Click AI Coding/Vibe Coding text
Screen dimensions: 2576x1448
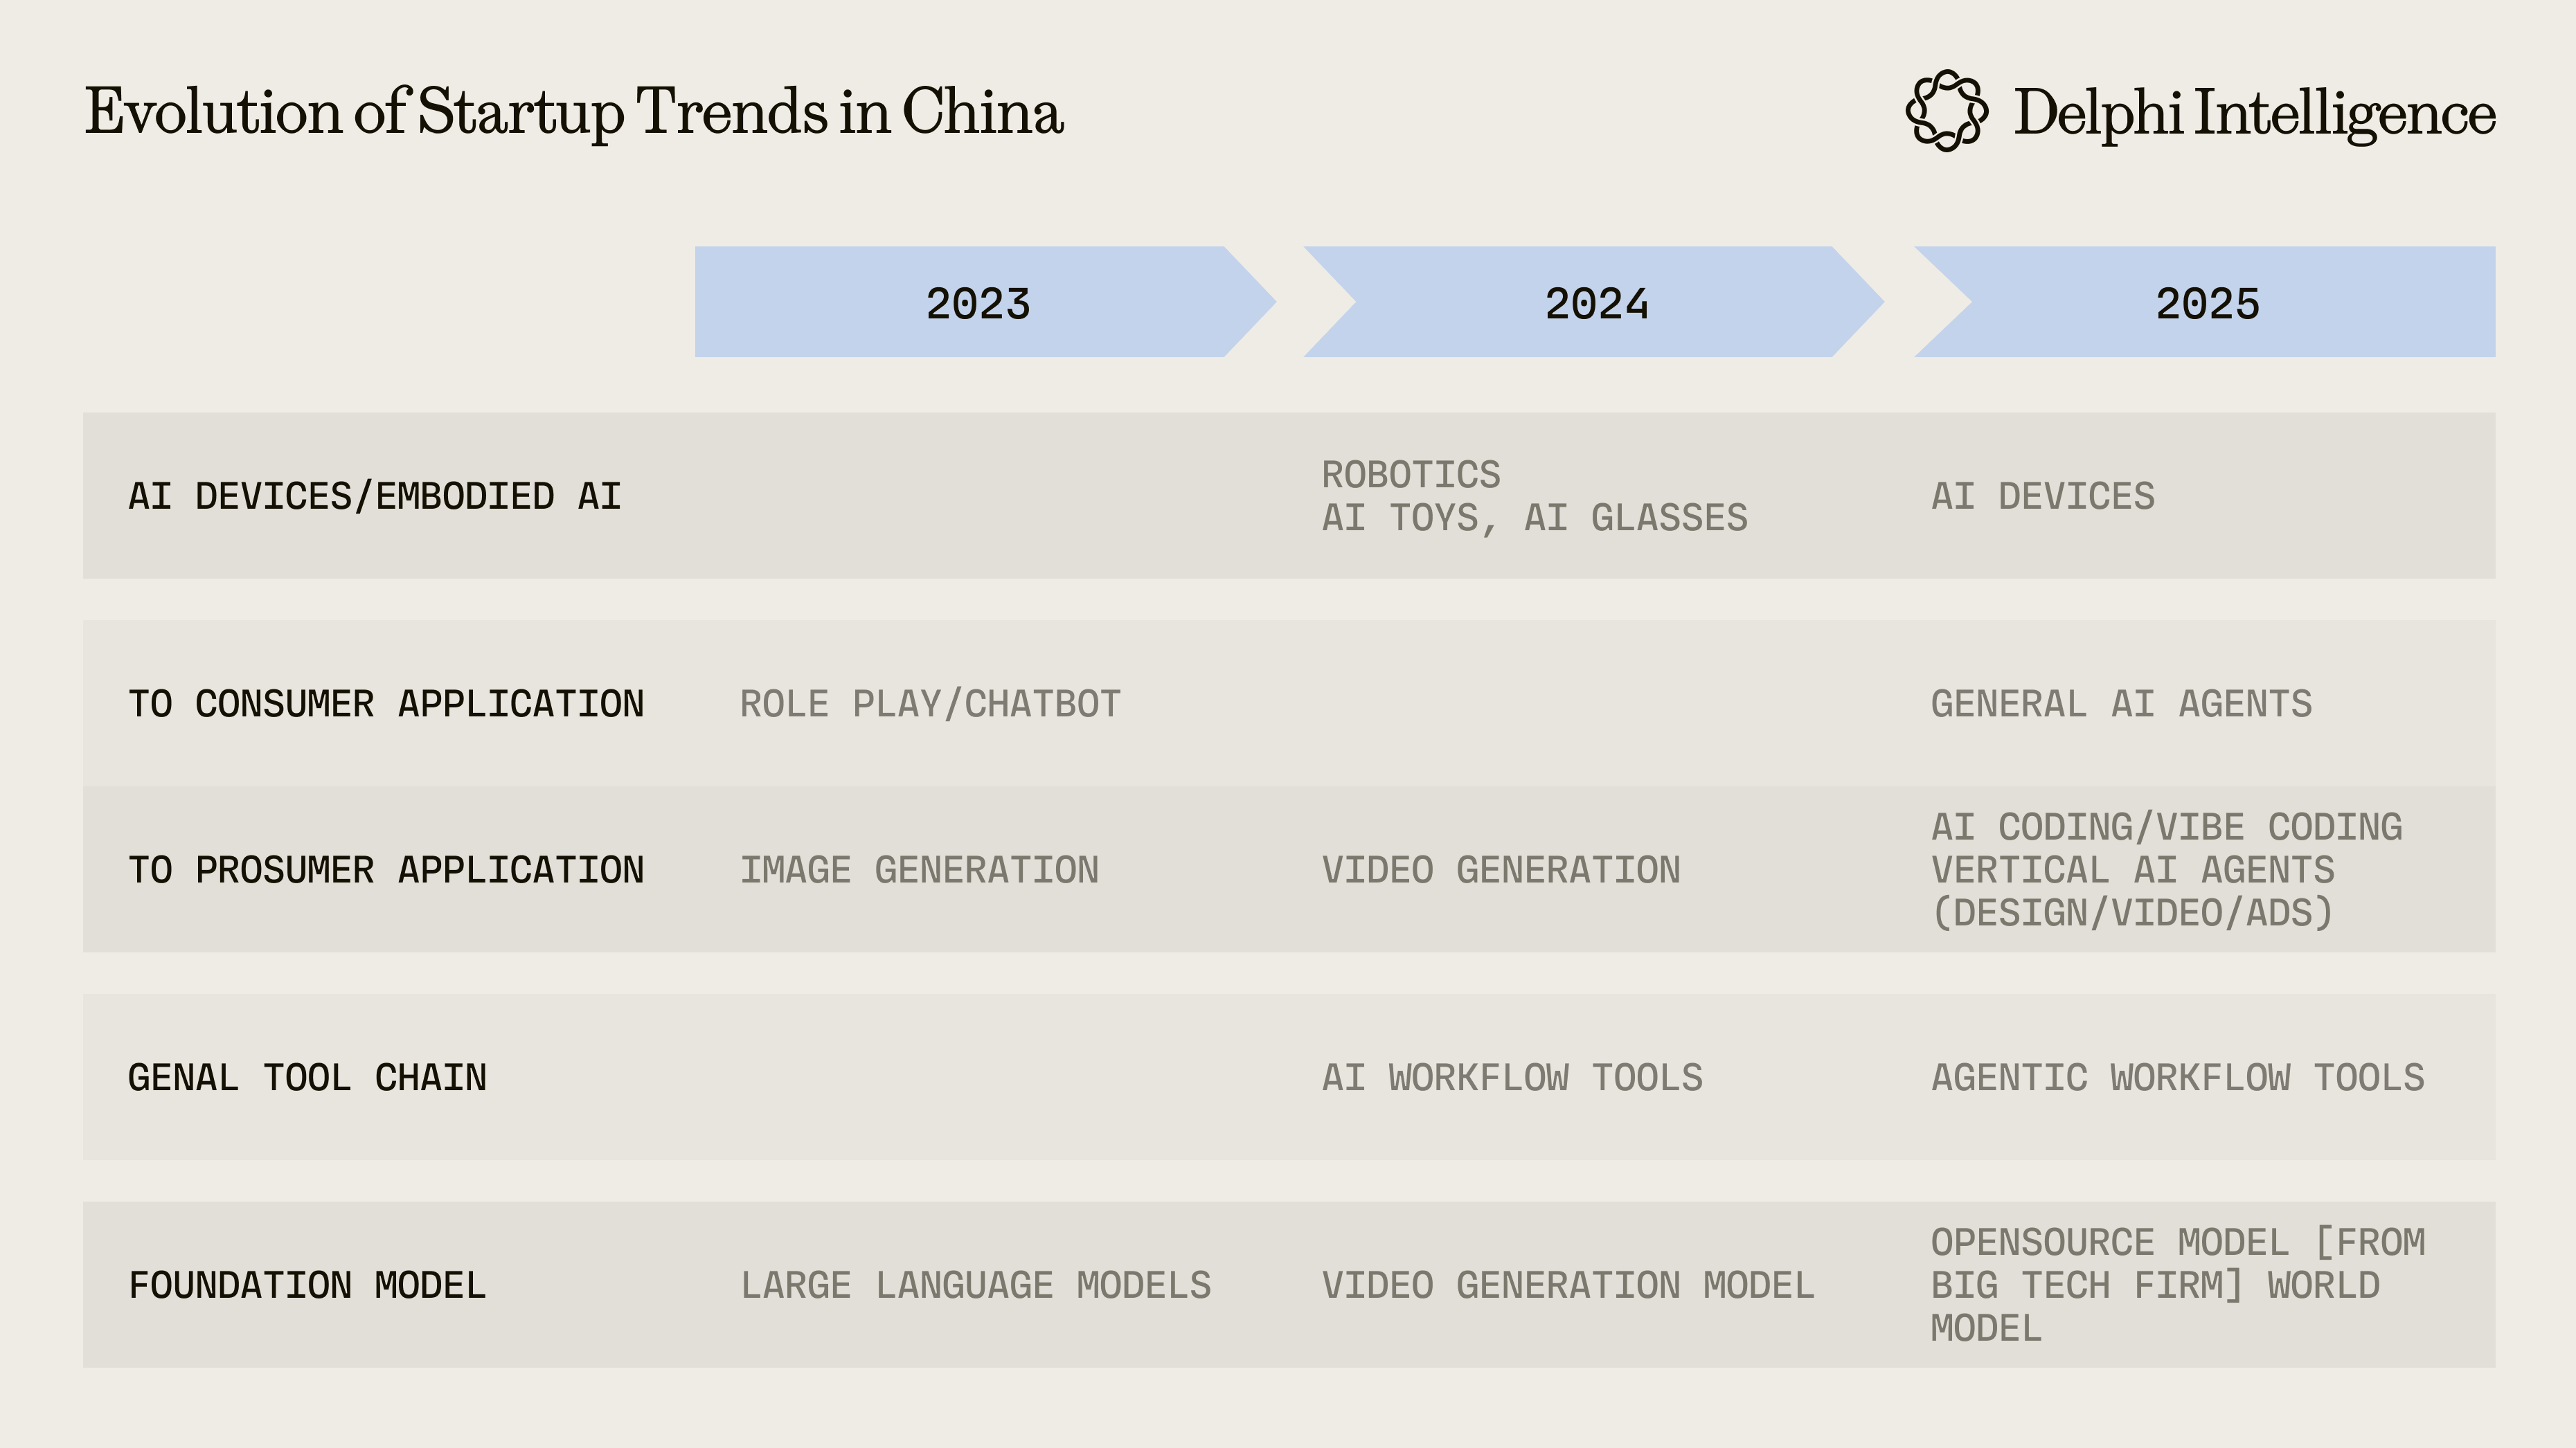coord(2166,827)
